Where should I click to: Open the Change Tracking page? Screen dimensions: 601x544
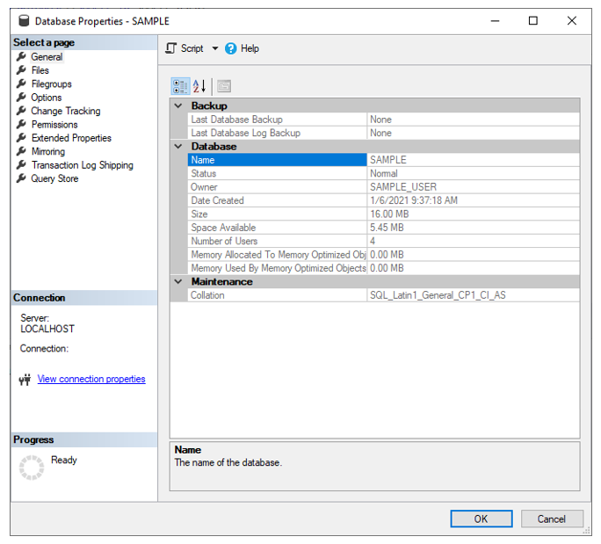coord(66,111)
